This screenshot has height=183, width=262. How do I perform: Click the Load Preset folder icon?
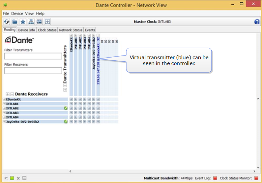[x=15, y=22]
